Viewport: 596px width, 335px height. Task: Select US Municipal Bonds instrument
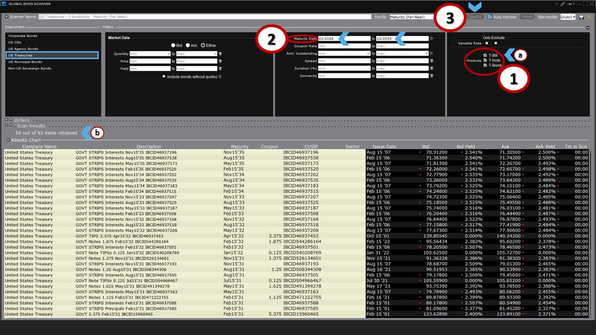pos(25,62)
